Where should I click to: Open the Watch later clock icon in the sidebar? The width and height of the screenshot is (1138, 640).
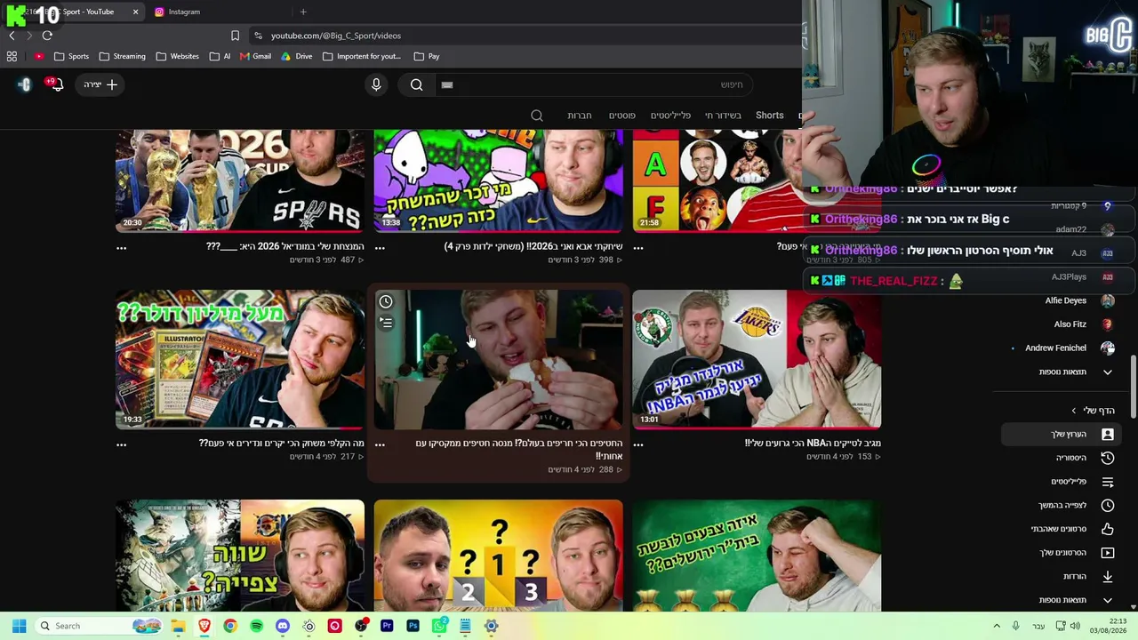tap(1107, 505)
